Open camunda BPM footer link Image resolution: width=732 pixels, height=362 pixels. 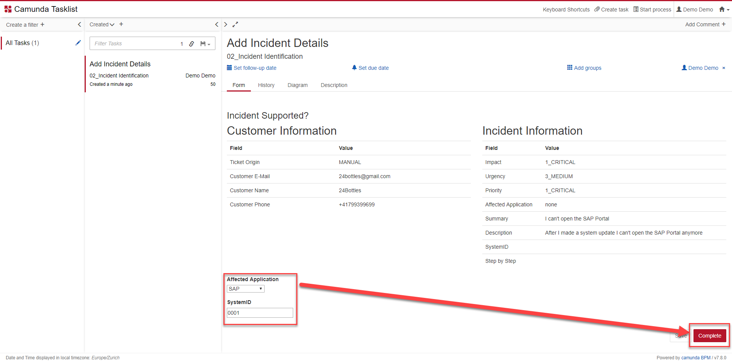[696, 358]
